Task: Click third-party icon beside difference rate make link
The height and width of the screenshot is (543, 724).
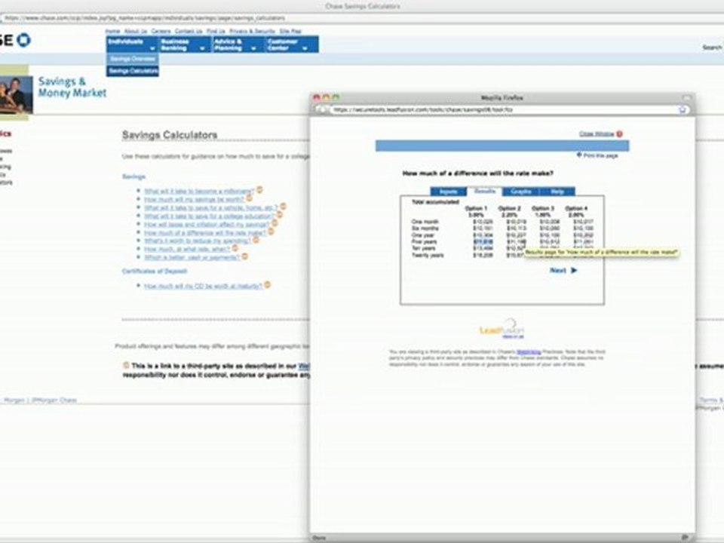Action: coord(271,232)
